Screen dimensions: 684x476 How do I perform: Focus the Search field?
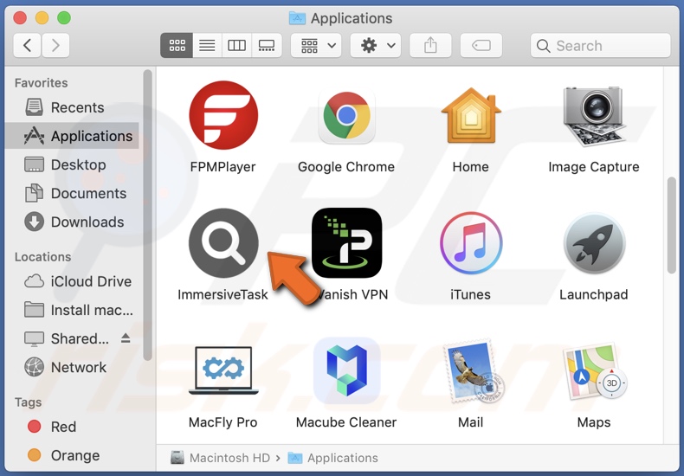(x=600, y=45)
